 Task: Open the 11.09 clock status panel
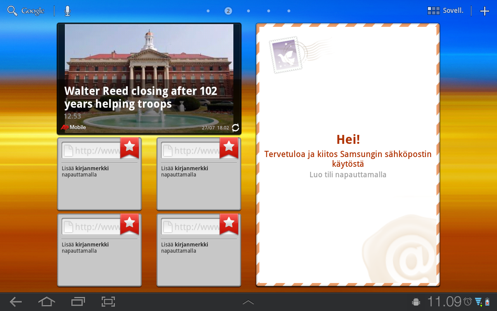[444, 302]
